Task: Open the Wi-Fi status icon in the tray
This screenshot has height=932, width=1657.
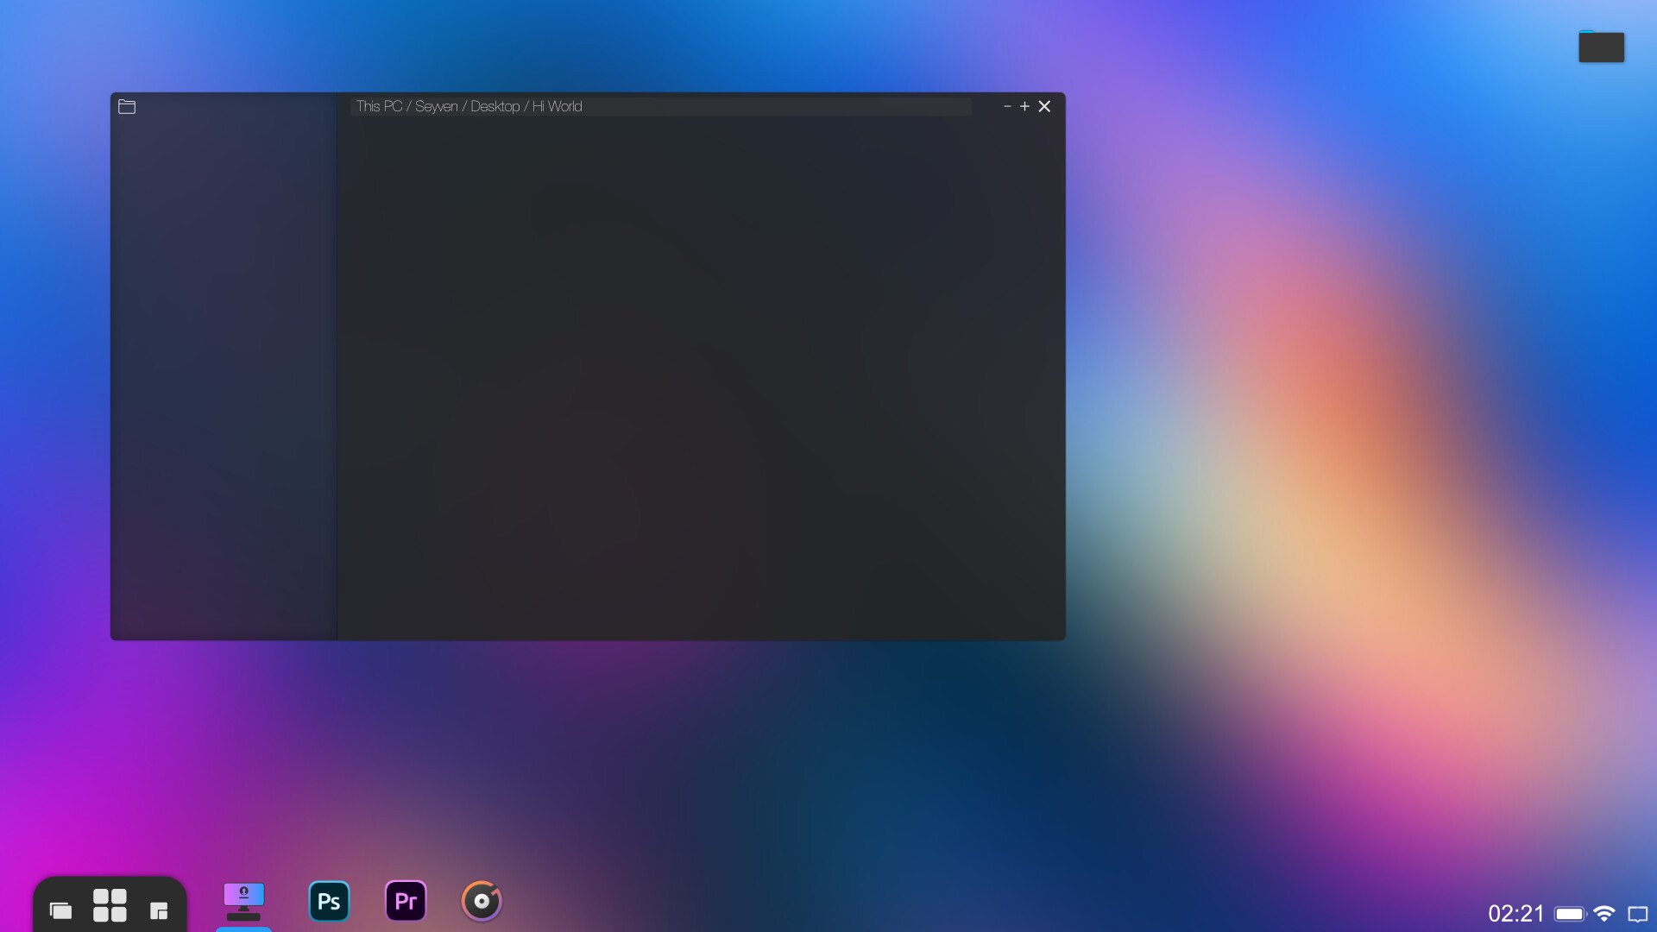Action: click(x=1603, y=913)
